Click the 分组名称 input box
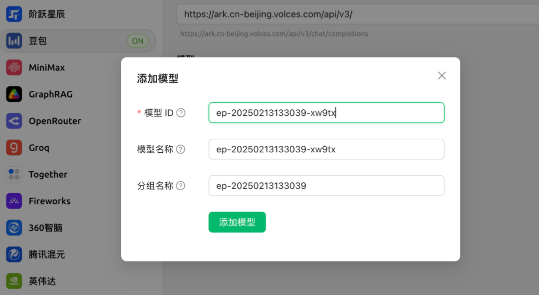Screen dimensions: 539x295 (326, 186)
